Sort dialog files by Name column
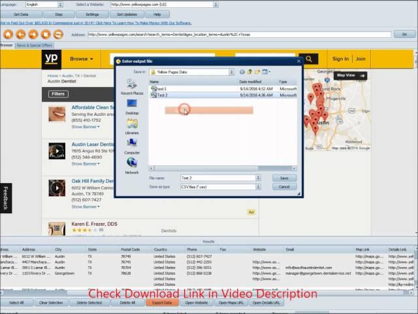The height and width of the screenshot is (314, 418). tap(193, 82)
